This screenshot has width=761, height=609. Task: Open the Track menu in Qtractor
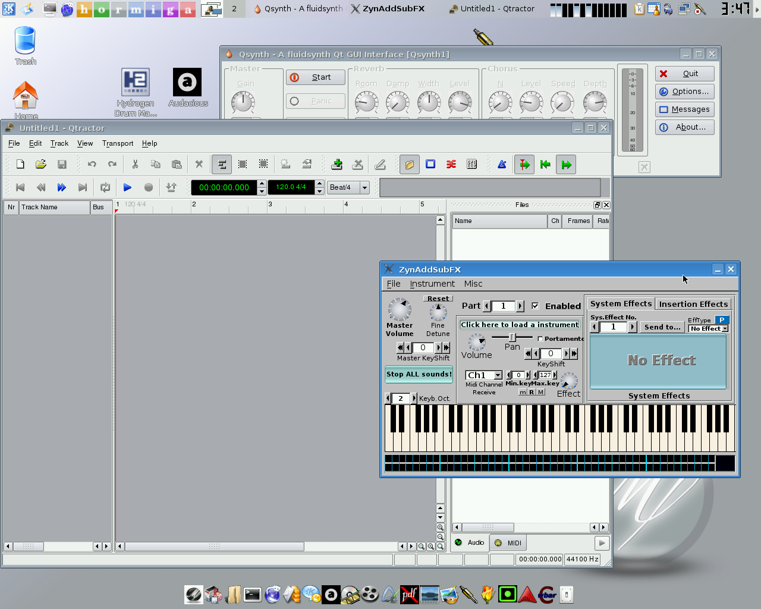59,143
